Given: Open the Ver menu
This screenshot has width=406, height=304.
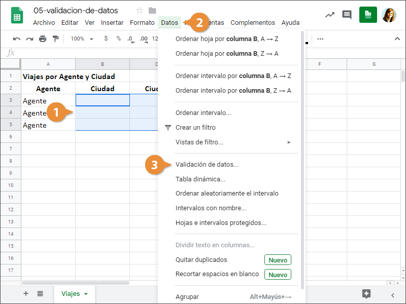Looking at the screenshot, I should tap(90, 23).
